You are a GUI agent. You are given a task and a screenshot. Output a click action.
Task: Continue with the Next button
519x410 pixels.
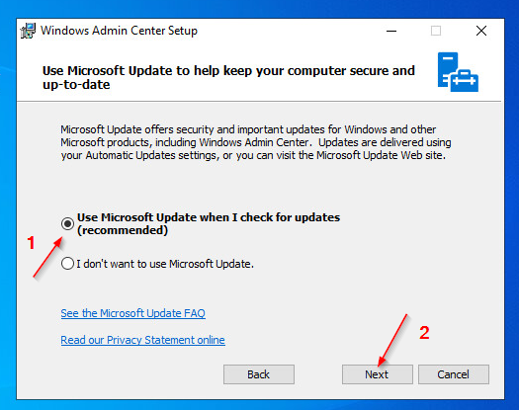coord(378,374)
